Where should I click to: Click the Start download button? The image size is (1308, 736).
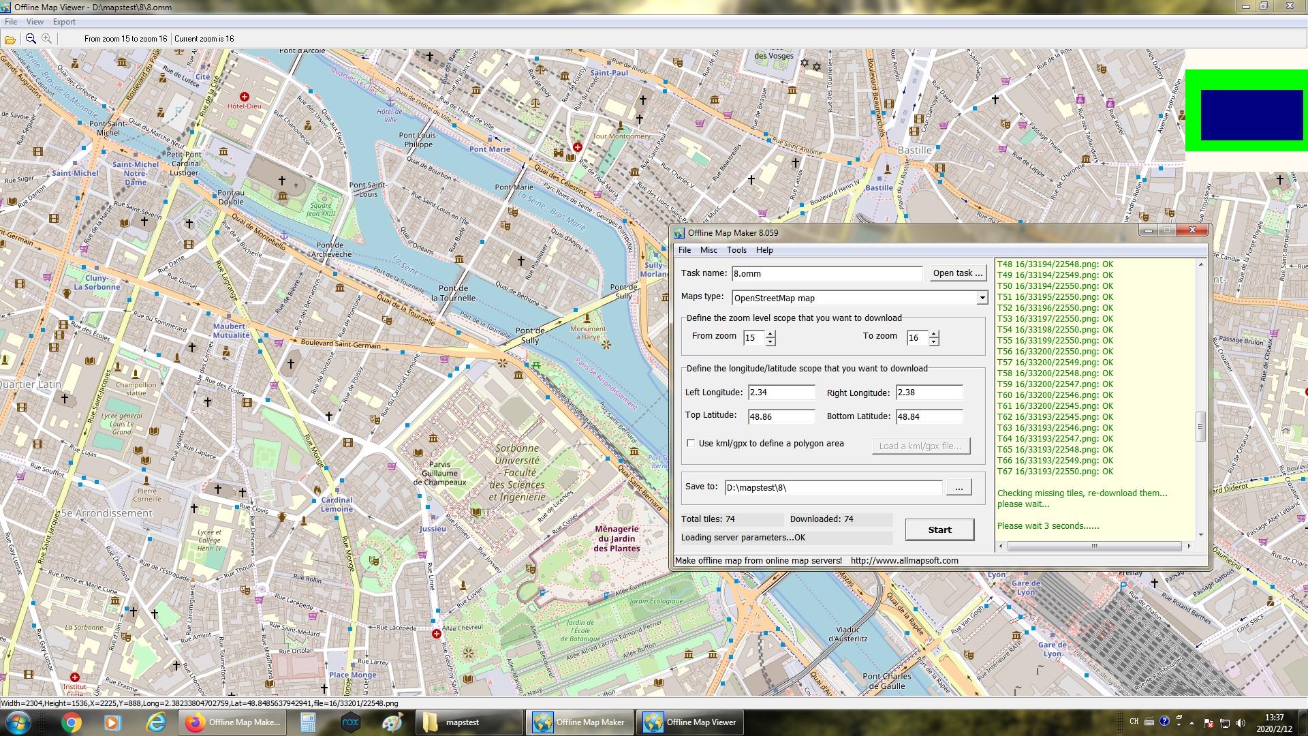pyautogui.click(x=939, y=530)
